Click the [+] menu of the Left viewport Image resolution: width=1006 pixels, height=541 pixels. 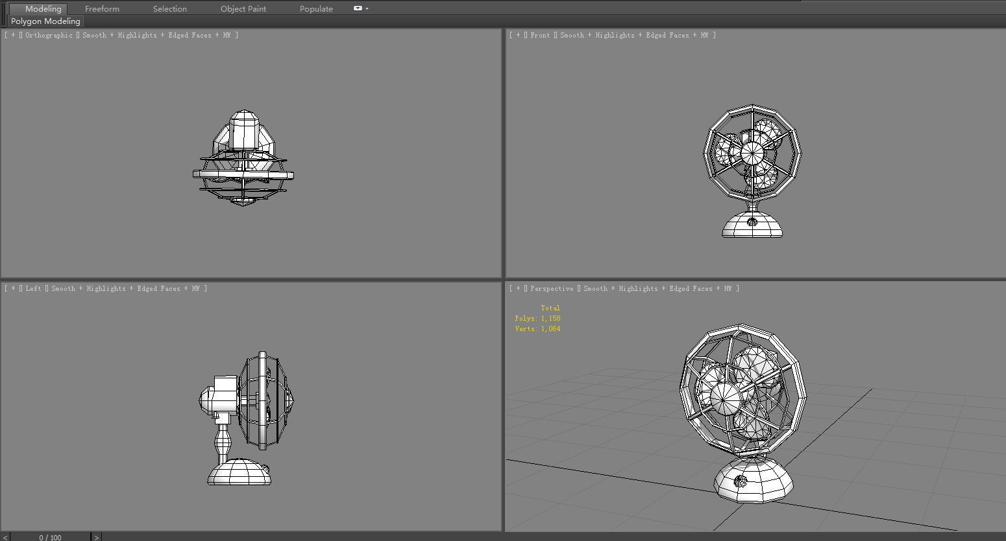pos(14,288)
